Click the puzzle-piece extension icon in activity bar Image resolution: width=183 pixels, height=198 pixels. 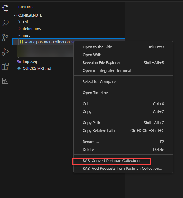(5, 81)
